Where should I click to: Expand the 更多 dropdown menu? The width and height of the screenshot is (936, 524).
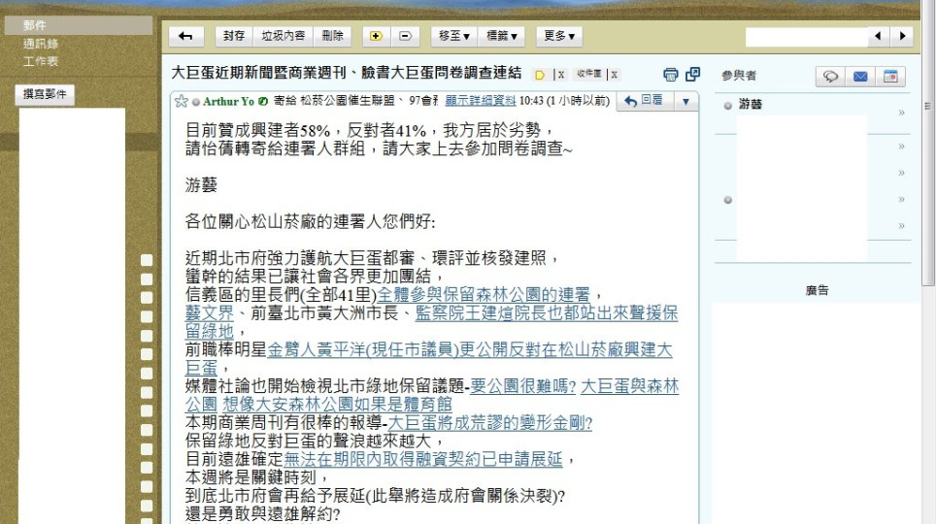[559, 36]
